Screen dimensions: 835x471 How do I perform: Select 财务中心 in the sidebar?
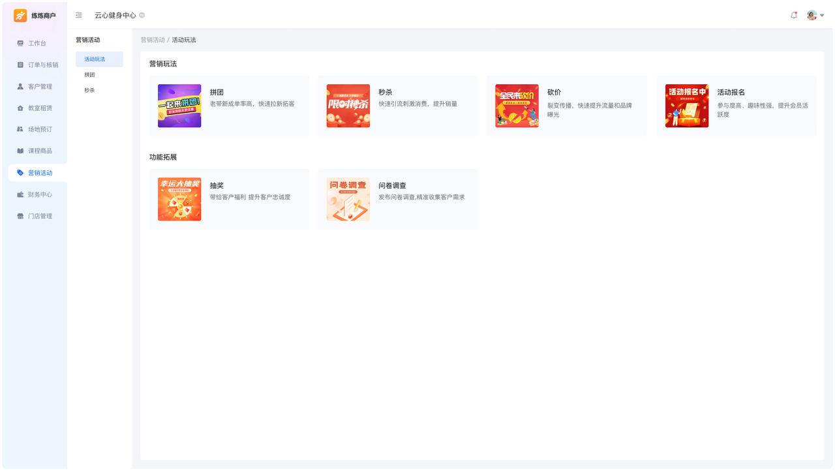(x=40, y=194)
